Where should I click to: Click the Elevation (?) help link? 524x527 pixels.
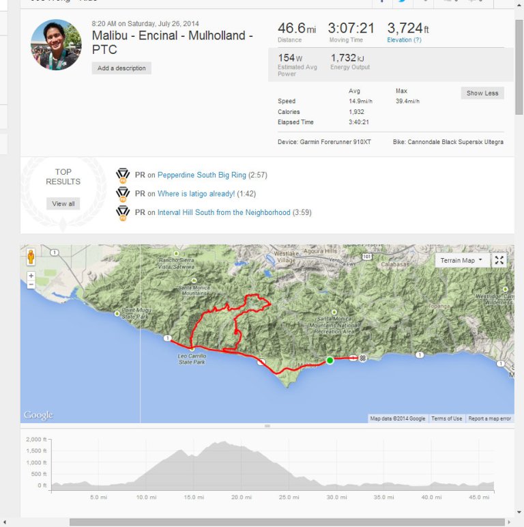click(x=405, y=40)
